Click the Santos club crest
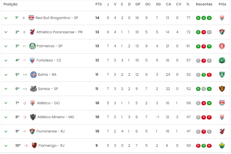 [x=33, y=89]
